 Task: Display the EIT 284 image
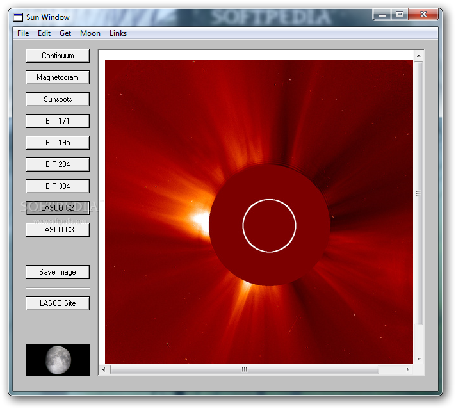point(58,164)
